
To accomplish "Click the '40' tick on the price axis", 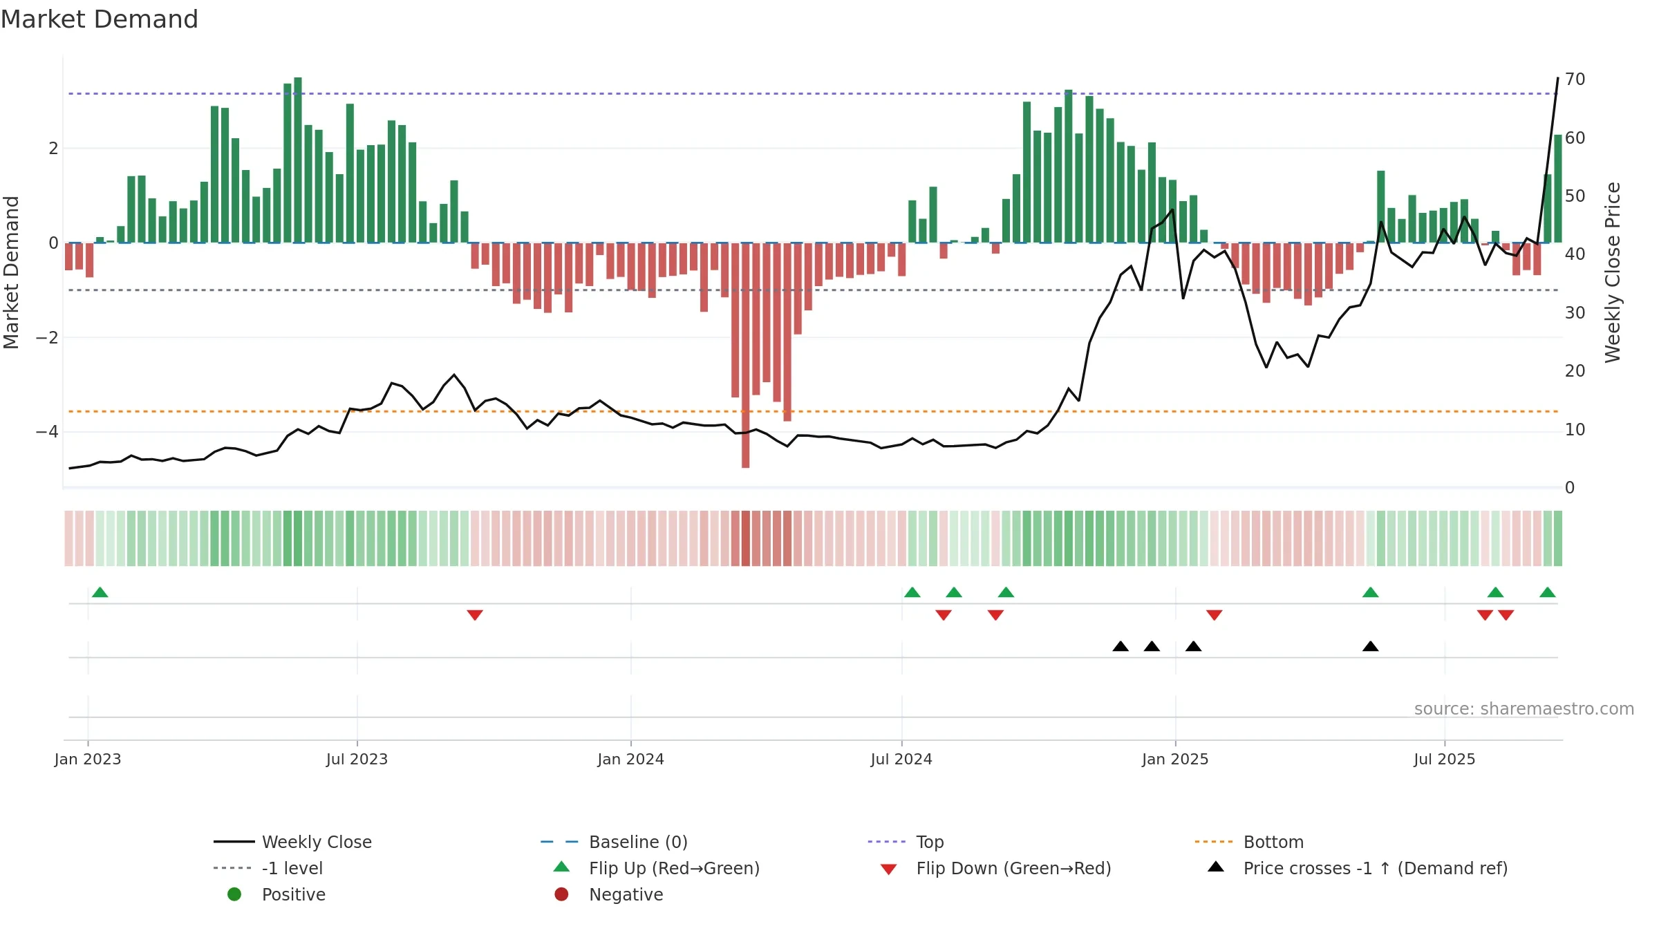I will coord(1575,254).
